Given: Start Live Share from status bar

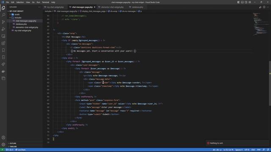Looking at the screenshot, I should pyautogui.click(x=20, y=150).
